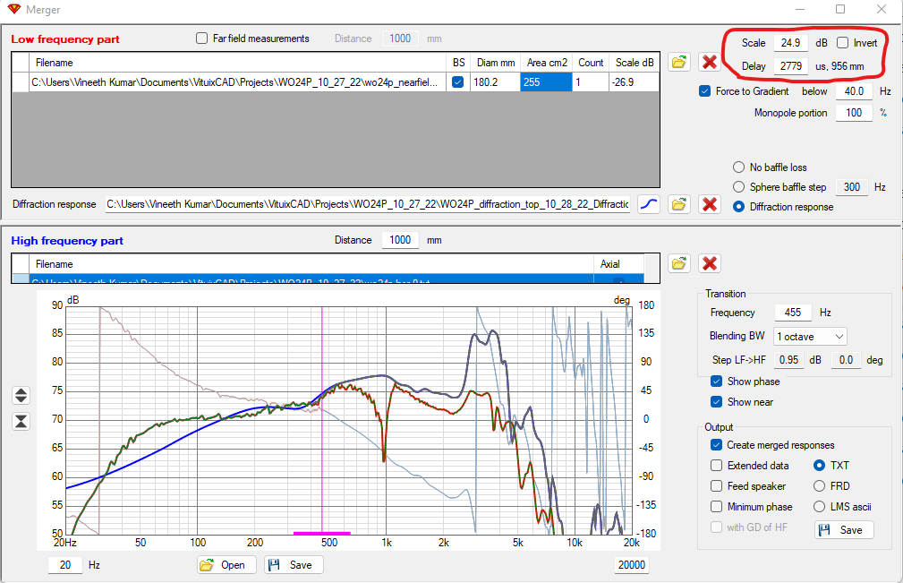Click Save button below chart
Viewport: 903px width, 583px height.
[294, 565]
